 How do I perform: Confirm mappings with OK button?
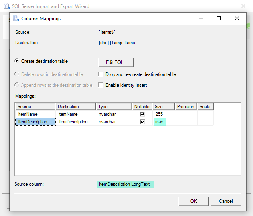tap(194, 201)
